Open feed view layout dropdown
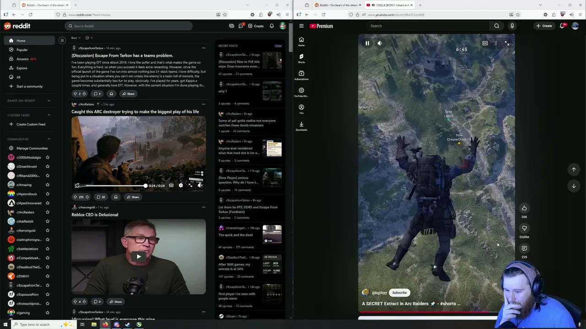This screenshot has height=329, width=586. click(89, 38)
